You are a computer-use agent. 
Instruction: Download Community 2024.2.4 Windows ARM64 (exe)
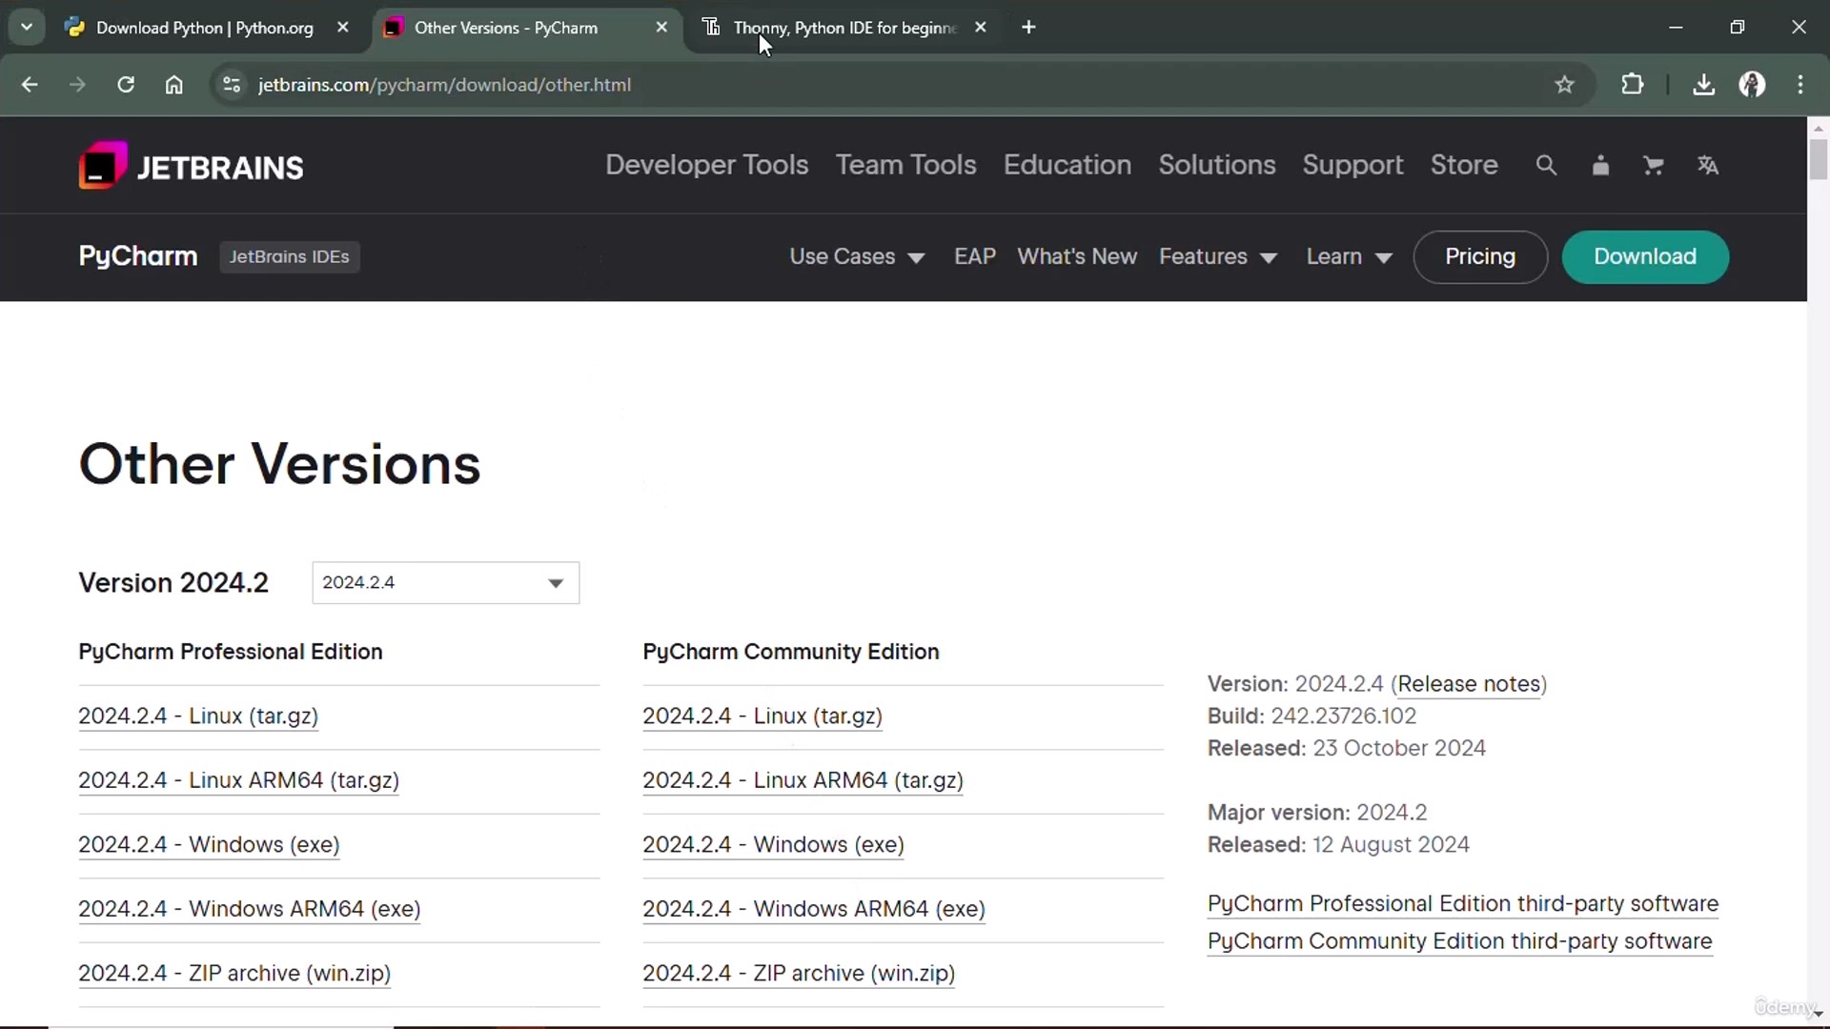pyautogui.click(x=814, y=909)
